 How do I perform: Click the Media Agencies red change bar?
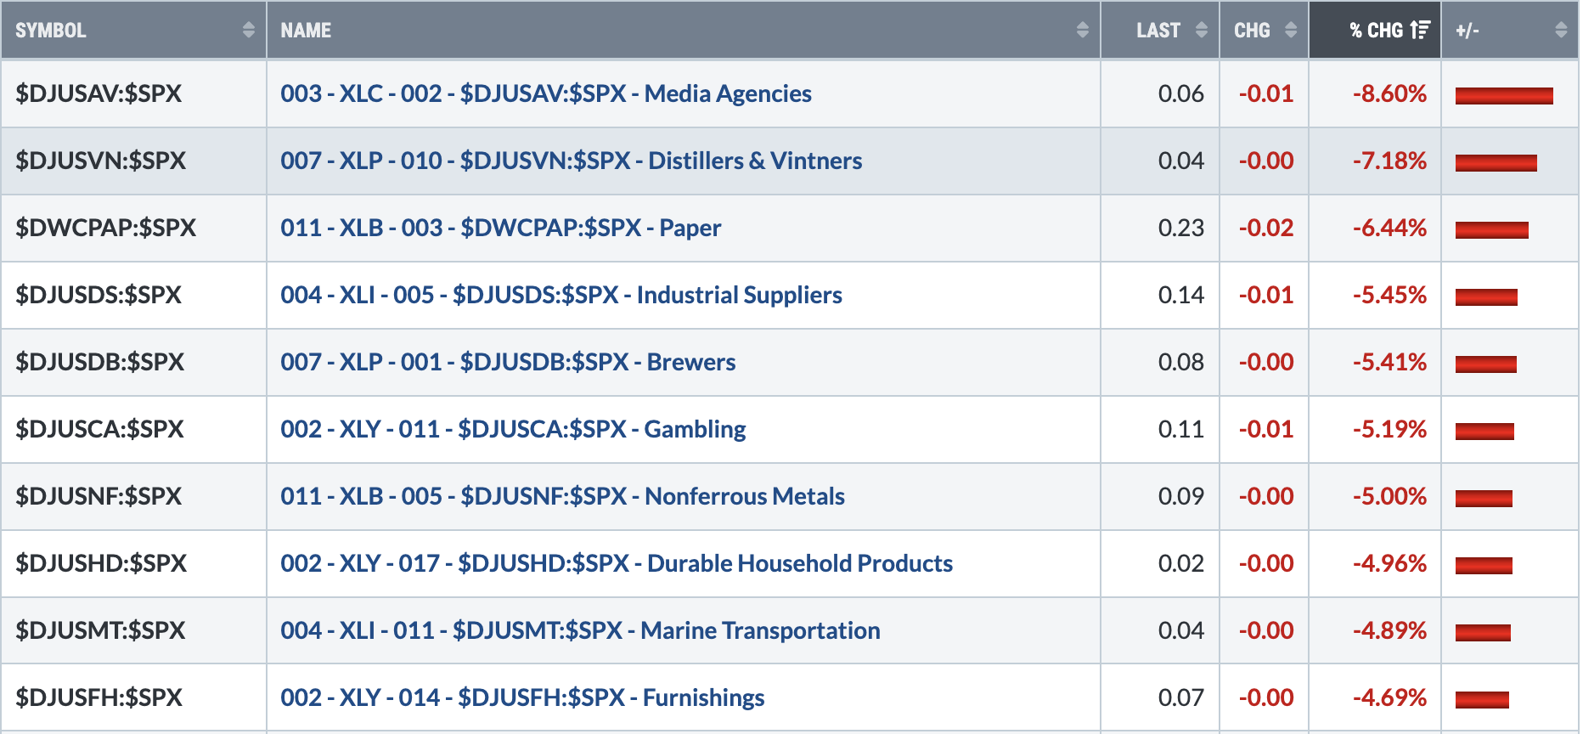coord(1504,95)
